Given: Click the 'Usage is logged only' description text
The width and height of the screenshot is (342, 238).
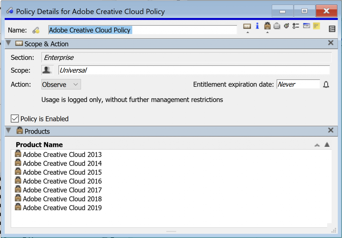Looking at the screenshot, I should [x=132, y=100].
